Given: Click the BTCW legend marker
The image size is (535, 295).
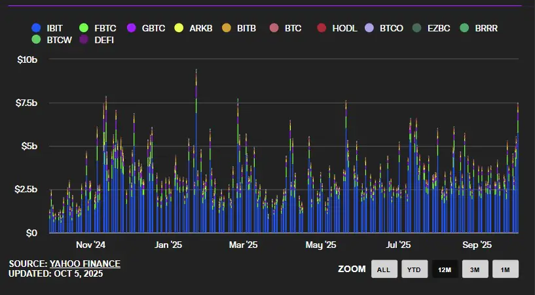Looking at the screenshot, I should click(37, 40).
